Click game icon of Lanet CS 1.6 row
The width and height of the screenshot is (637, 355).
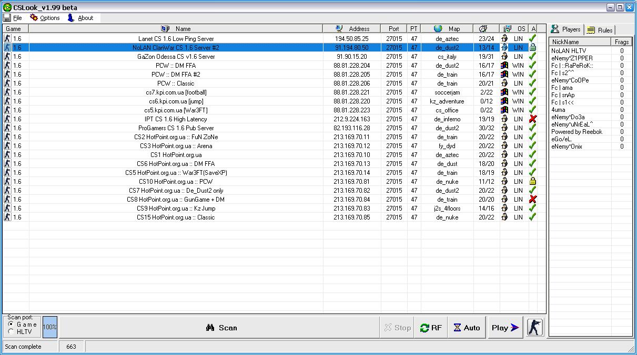tap(7, 38)
